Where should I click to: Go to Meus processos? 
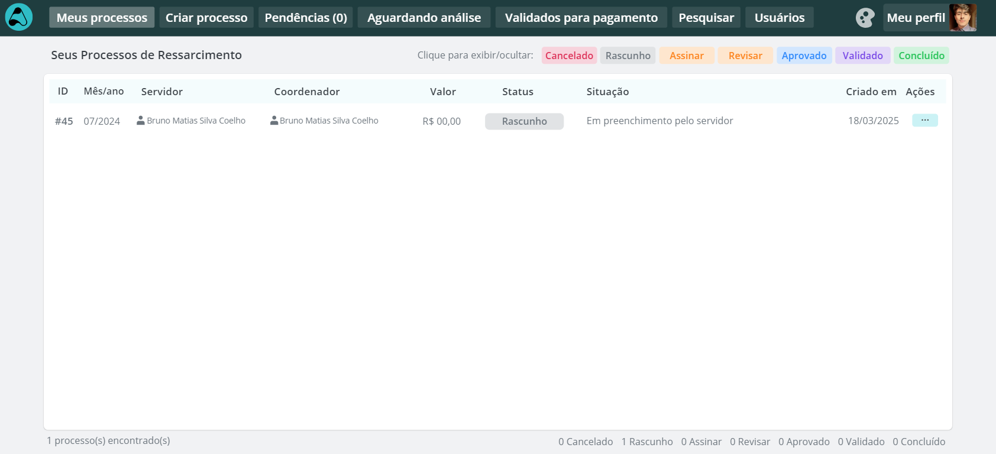point(102,18)
